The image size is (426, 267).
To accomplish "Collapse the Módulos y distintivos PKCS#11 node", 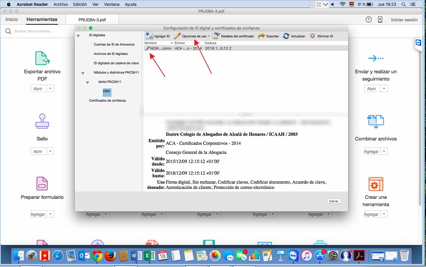I will 83,73.
